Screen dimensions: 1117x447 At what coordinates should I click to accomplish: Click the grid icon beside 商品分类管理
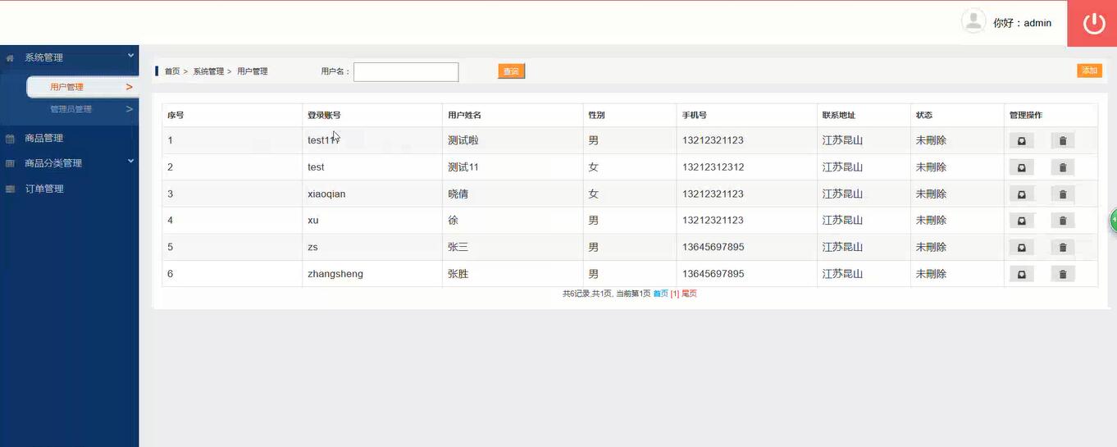[10, 163]
